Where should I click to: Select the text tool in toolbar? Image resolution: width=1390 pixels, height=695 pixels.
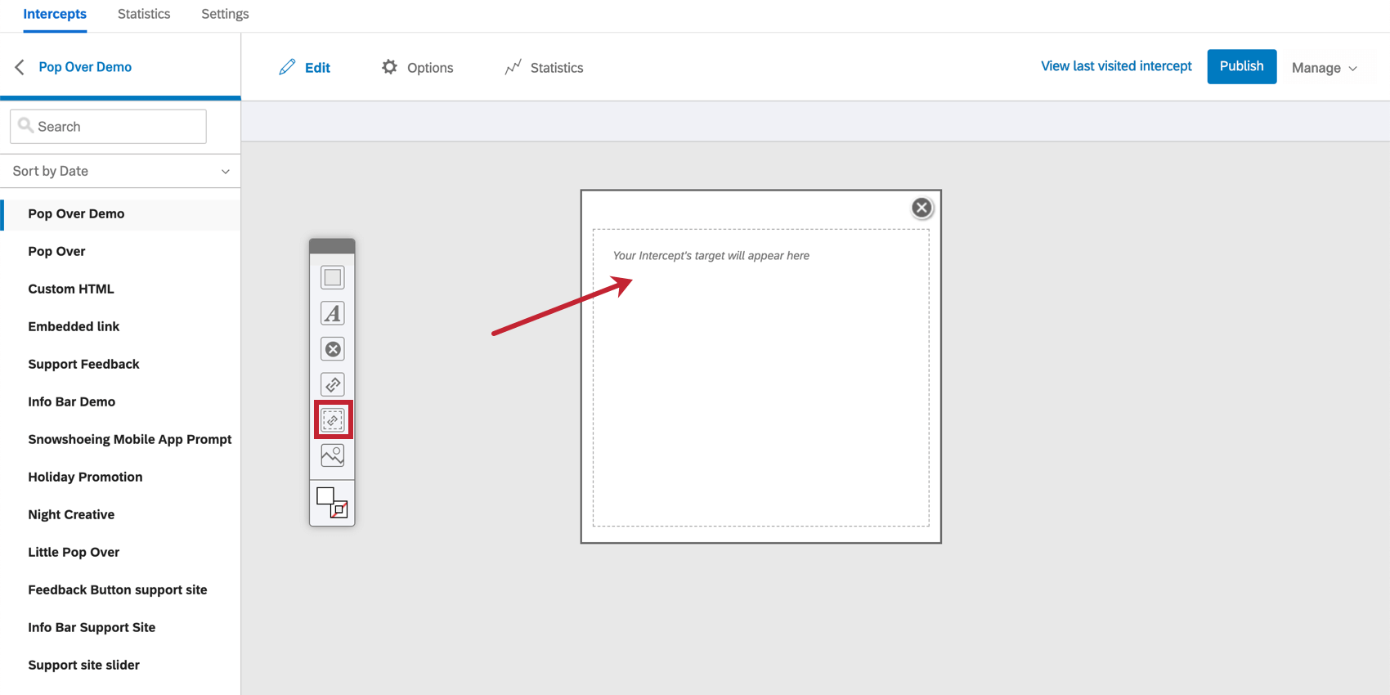332,313
